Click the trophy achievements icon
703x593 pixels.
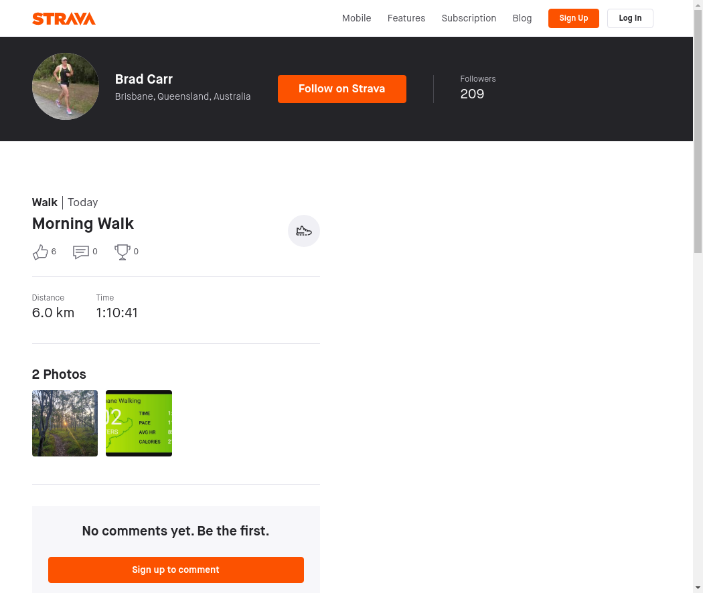(122, 252)
